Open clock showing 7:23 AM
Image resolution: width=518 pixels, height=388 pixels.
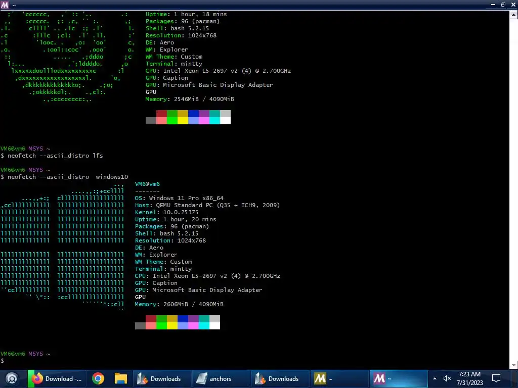coord(469,378)
